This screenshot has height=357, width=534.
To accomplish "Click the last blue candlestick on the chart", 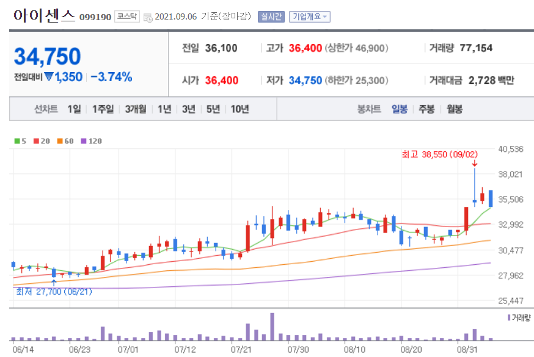I will [491, 198].
